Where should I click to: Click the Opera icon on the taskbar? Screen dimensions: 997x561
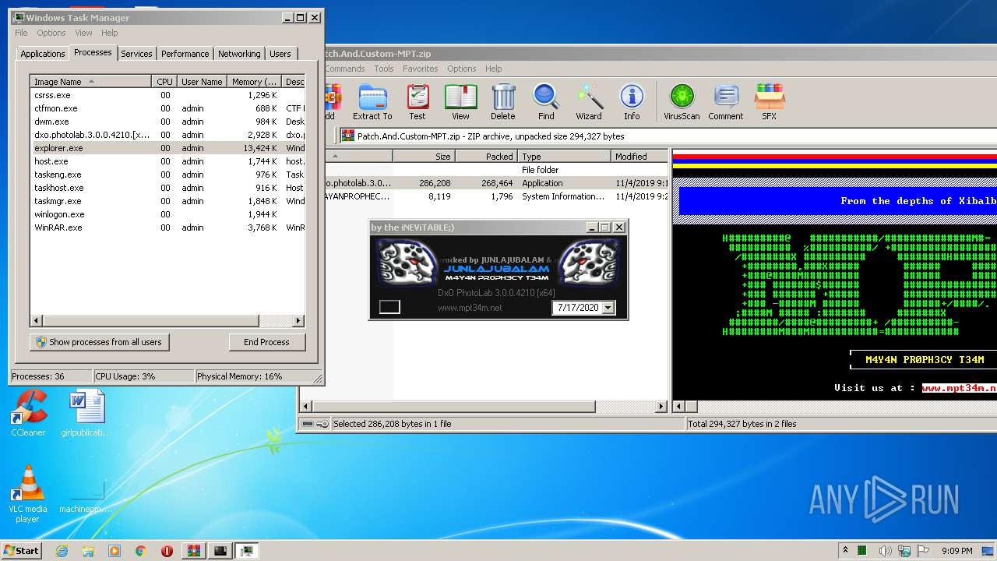(167, 551)
